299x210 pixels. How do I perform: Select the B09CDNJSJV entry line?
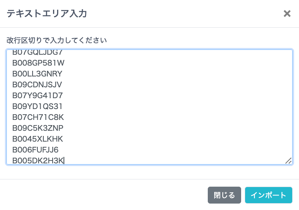(37, 84)
